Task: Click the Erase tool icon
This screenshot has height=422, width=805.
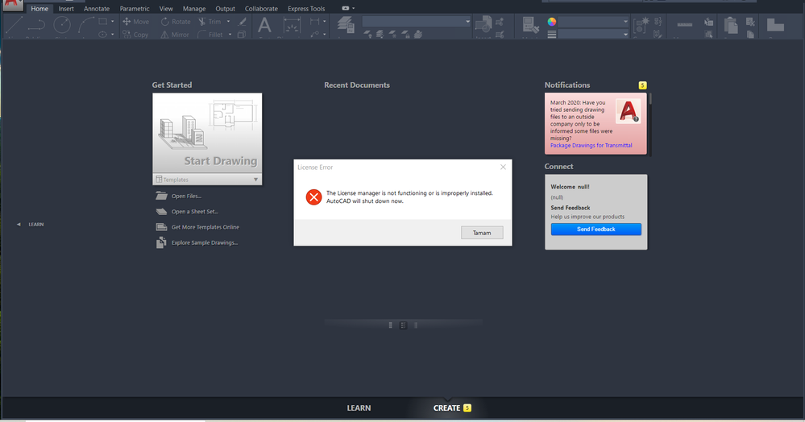Action: pos(242,22)
